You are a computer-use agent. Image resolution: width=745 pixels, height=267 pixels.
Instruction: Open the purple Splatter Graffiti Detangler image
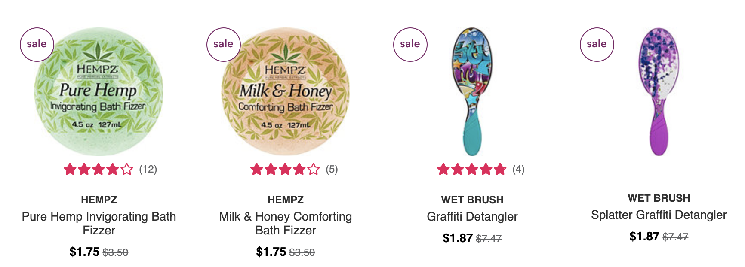coord(659,92)
